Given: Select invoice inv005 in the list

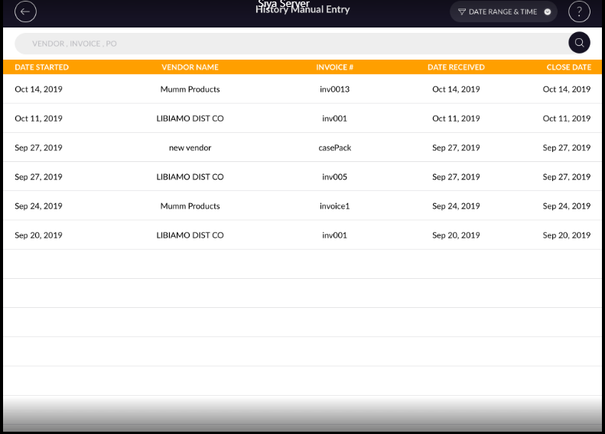Looking at the screenshot, I should point(334,177).
